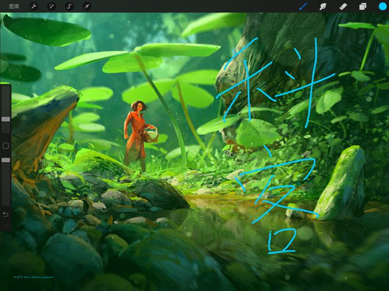Select the Selection S-shaped tool
This screenshot has height=291, width=389.
69,7
